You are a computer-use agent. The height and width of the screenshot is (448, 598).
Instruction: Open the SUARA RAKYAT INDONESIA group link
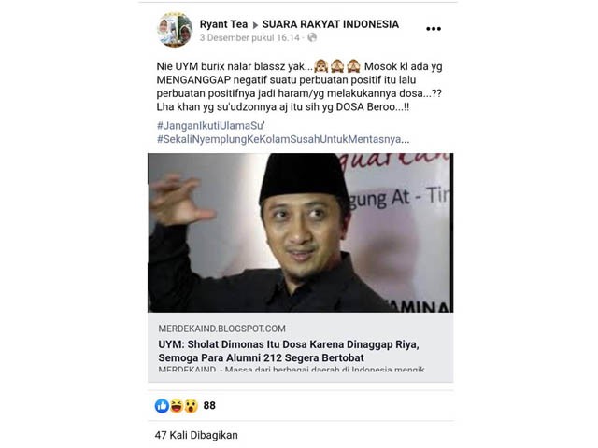(330, 24)
